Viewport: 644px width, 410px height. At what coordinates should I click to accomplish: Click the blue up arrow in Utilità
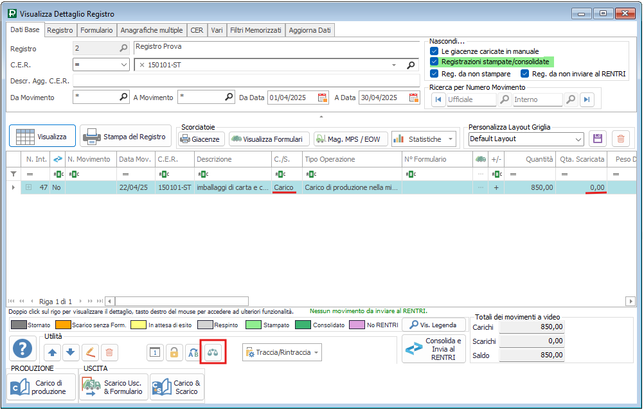[52, 352]
